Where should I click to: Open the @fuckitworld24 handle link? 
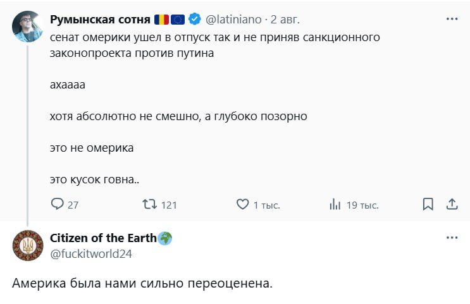tap(90, 253)
